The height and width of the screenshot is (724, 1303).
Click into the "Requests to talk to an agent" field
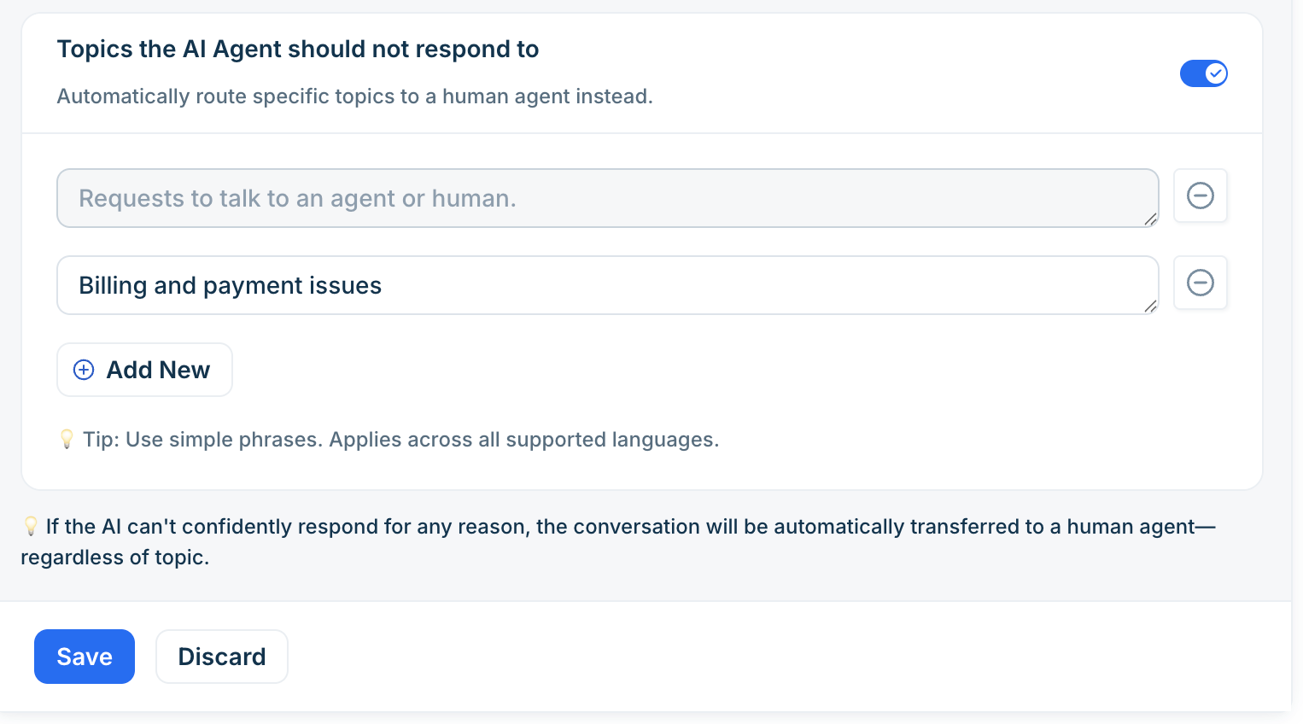[608, 198]
